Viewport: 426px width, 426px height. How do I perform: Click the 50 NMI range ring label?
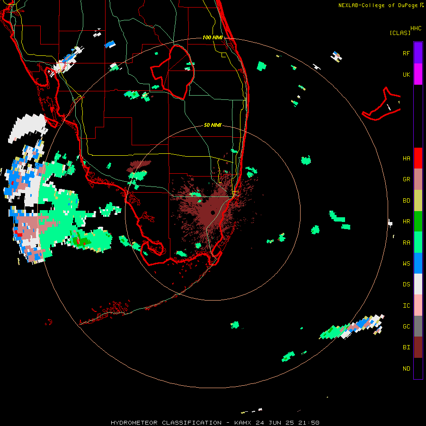(x=213, y=125)
